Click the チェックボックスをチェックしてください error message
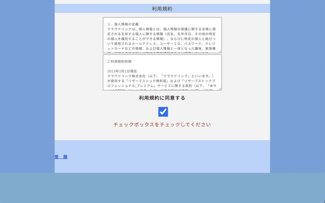Screen dimensions: 325x203 (x=162, y=124)
